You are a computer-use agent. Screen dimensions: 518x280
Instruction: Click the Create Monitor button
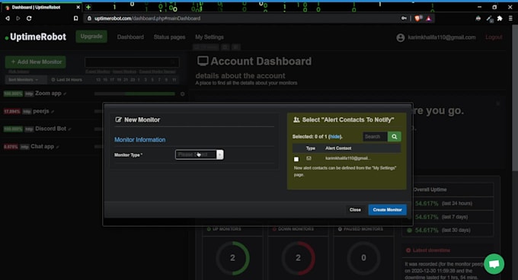(x=387, y=210)
